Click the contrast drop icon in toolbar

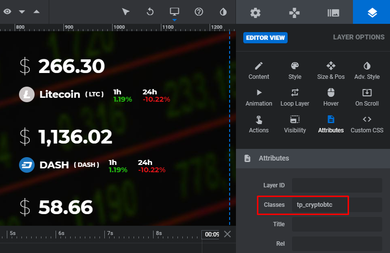(x=223, y=12)
